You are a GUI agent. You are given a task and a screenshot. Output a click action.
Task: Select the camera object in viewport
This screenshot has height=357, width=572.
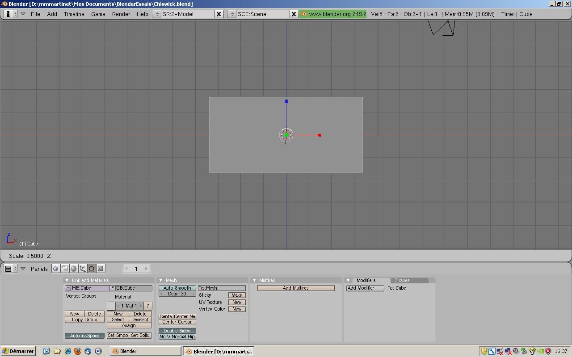coord(442,28)
